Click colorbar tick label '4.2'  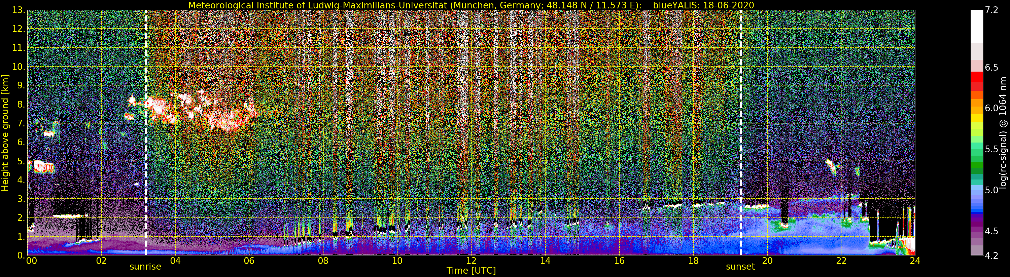pos(991,255)
